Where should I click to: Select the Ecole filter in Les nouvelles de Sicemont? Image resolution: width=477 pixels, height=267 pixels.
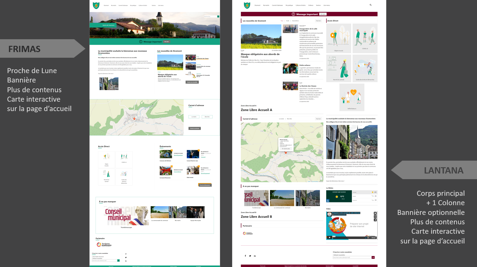pos(288,21)
